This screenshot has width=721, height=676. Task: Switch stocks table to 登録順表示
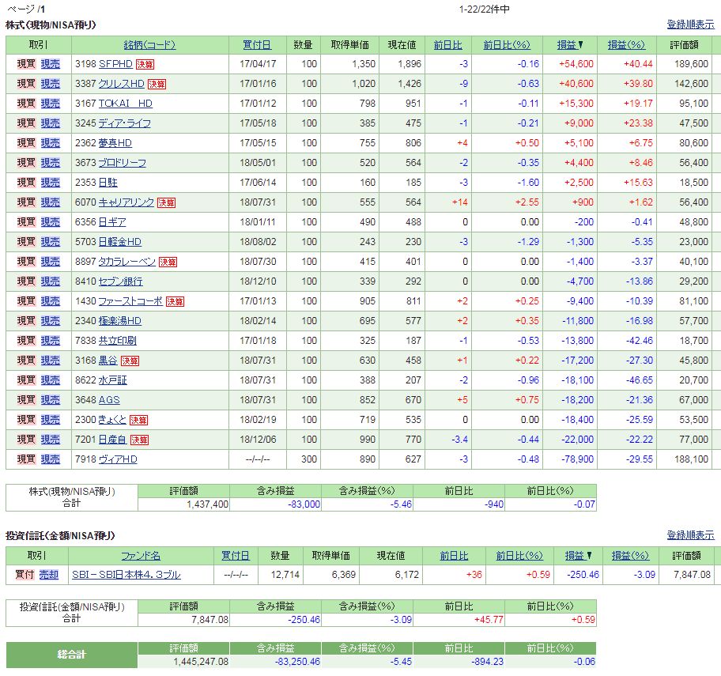(691, 25)
